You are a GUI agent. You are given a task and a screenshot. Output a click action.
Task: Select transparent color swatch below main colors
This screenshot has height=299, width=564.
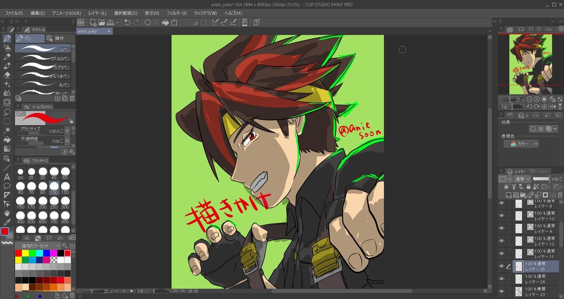[7, 243]
